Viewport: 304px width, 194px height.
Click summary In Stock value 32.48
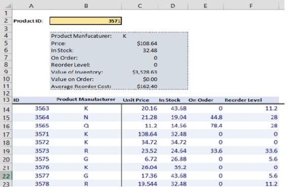point(150,51)
